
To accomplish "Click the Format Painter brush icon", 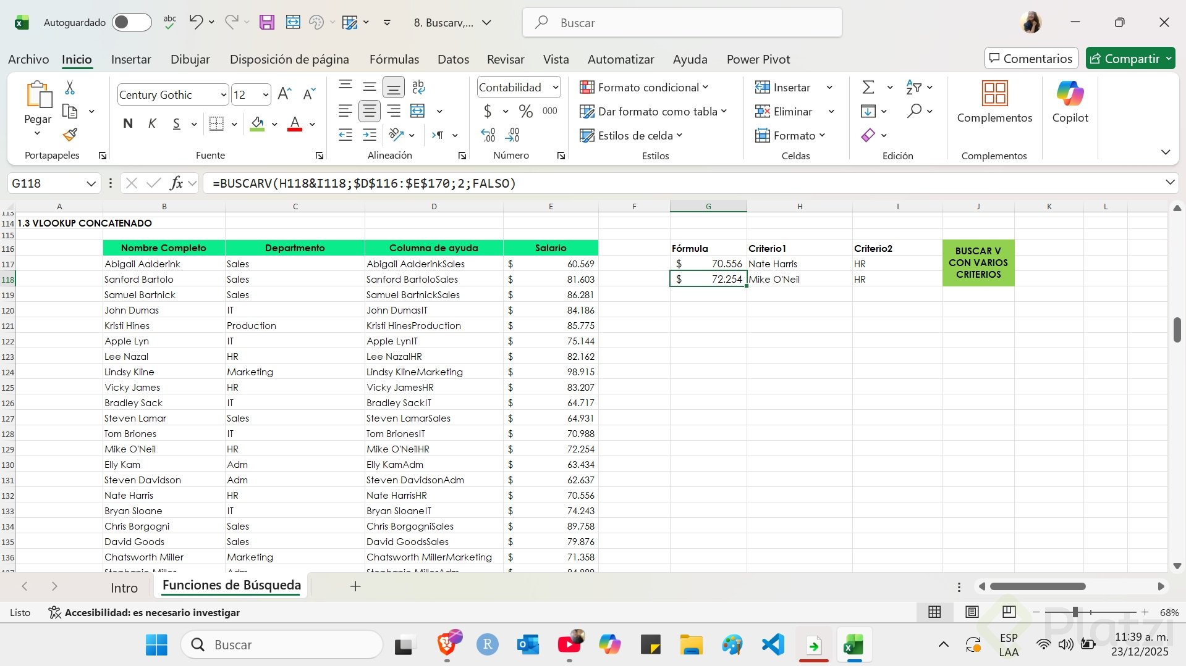I will click(70, 135).
